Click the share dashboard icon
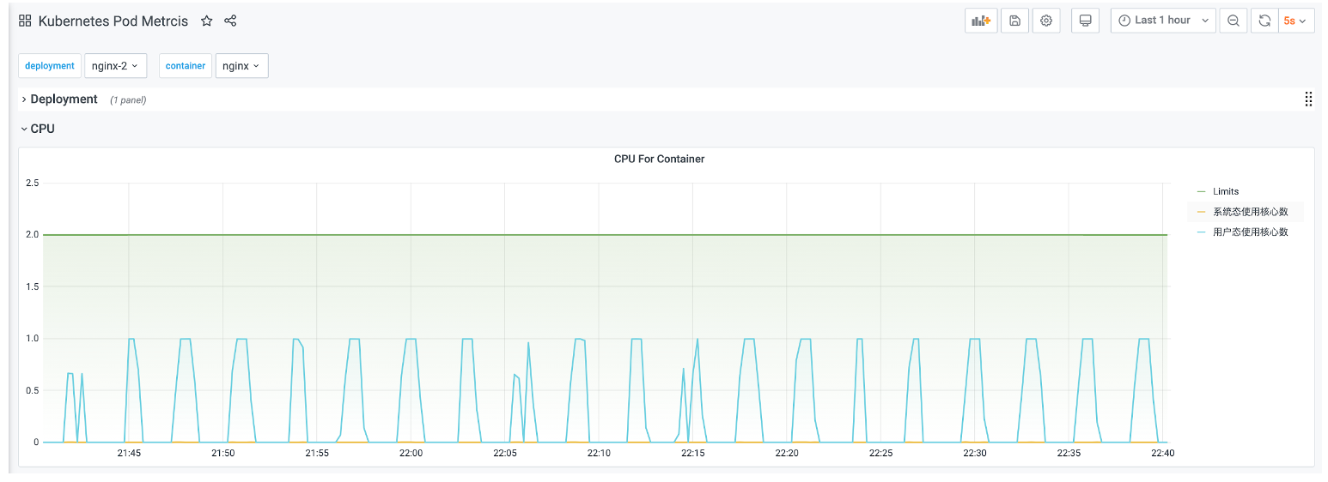Viewport: 1328px width, 482px height. (x=230, y=21)
